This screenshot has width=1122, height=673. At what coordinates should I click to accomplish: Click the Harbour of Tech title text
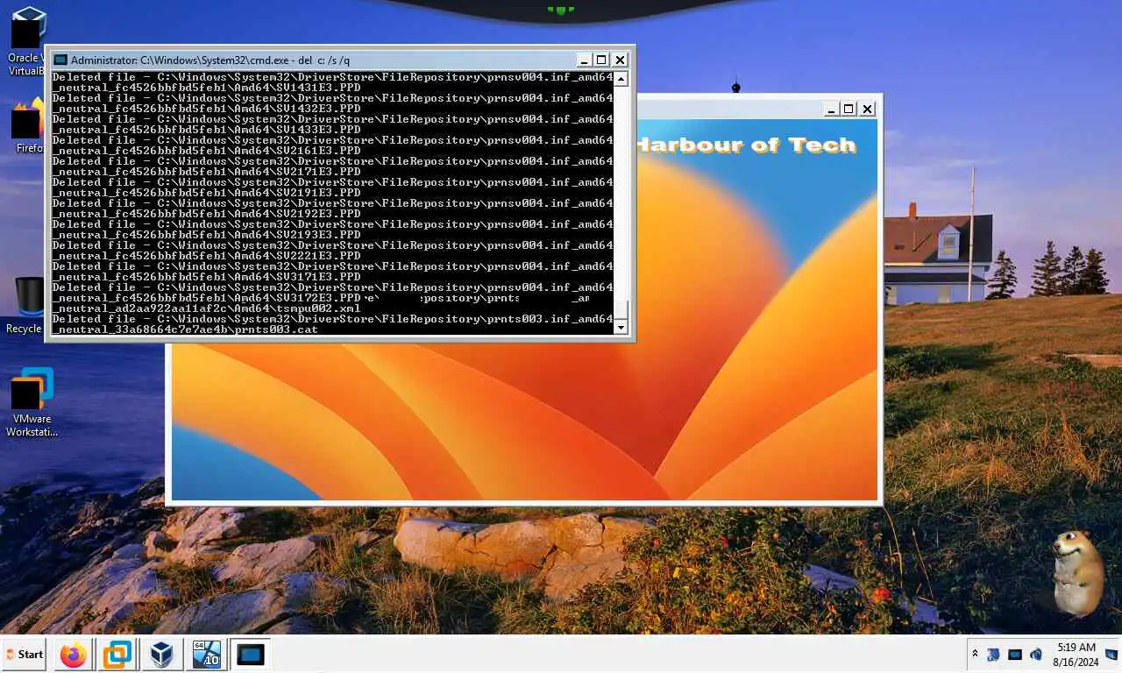(x=745, y=145)
